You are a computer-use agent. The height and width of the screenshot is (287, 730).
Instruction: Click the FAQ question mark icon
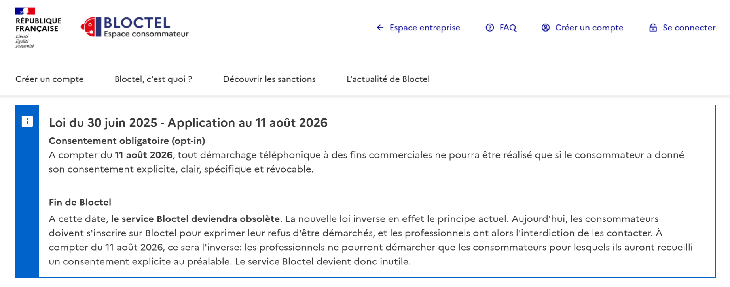[490, 28]
